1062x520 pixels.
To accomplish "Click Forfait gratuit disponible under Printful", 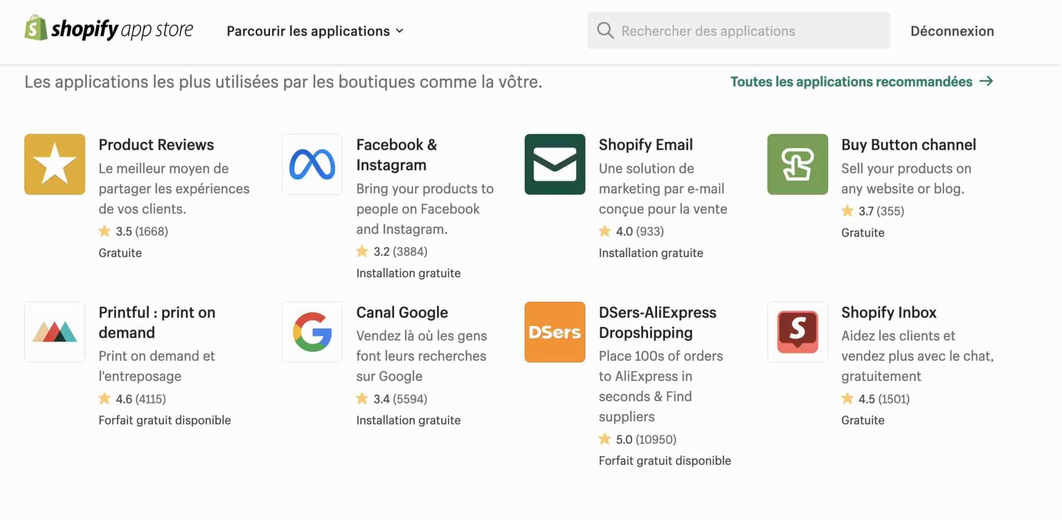I will tap(164, 420).
